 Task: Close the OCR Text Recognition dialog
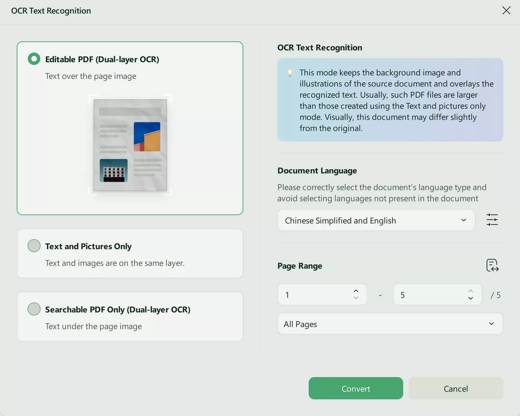click(506, 10)
